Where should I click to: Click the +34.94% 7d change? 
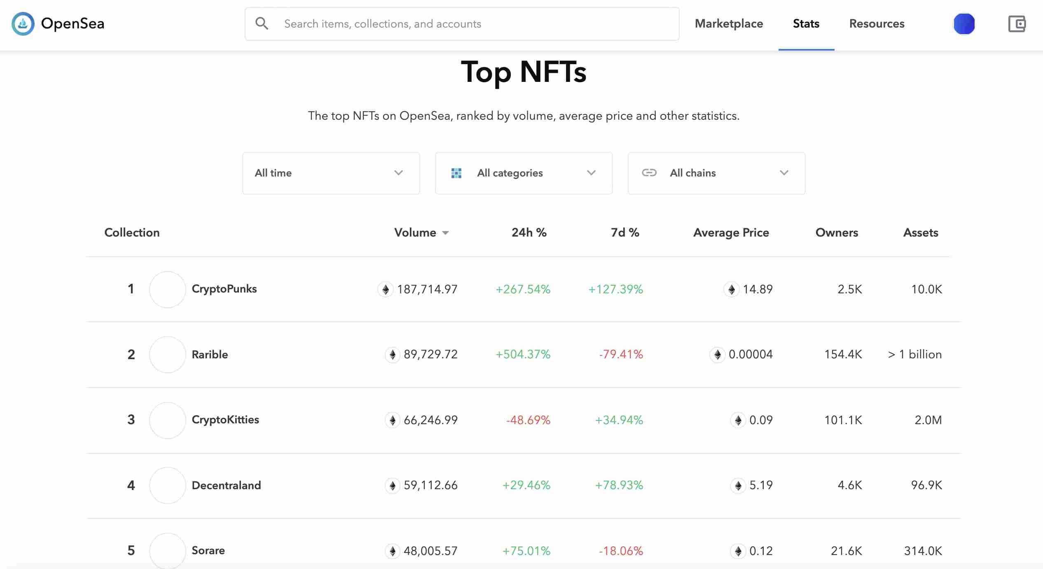point(619,420)
